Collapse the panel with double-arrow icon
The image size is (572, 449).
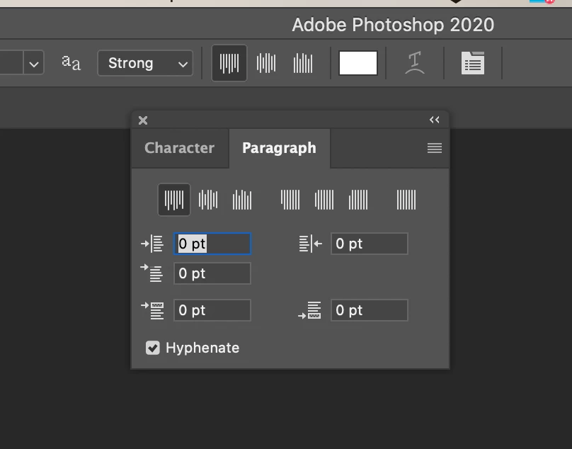[434, 120]
